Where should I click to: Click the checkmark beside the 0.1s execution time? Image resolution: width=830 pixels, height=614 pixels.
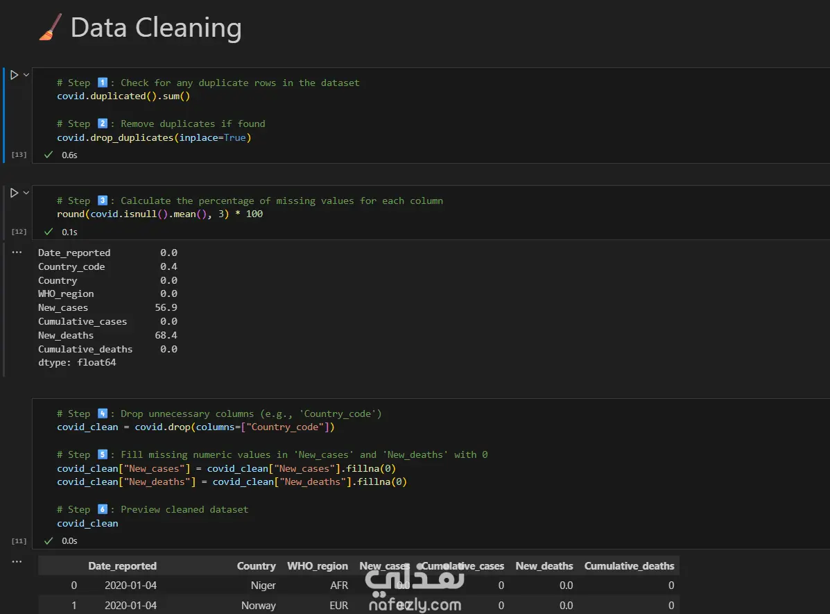49,231
